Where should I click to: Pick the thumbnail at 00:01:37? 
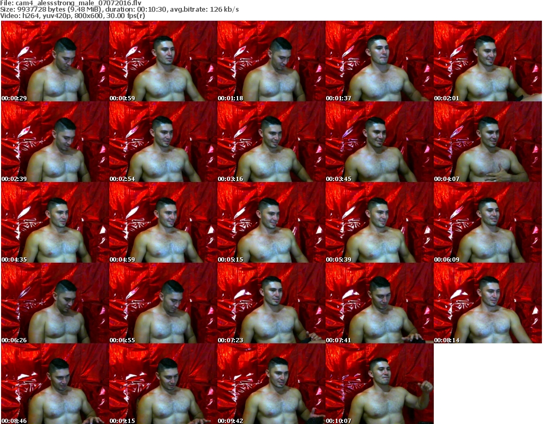click(x=380, y=61)
